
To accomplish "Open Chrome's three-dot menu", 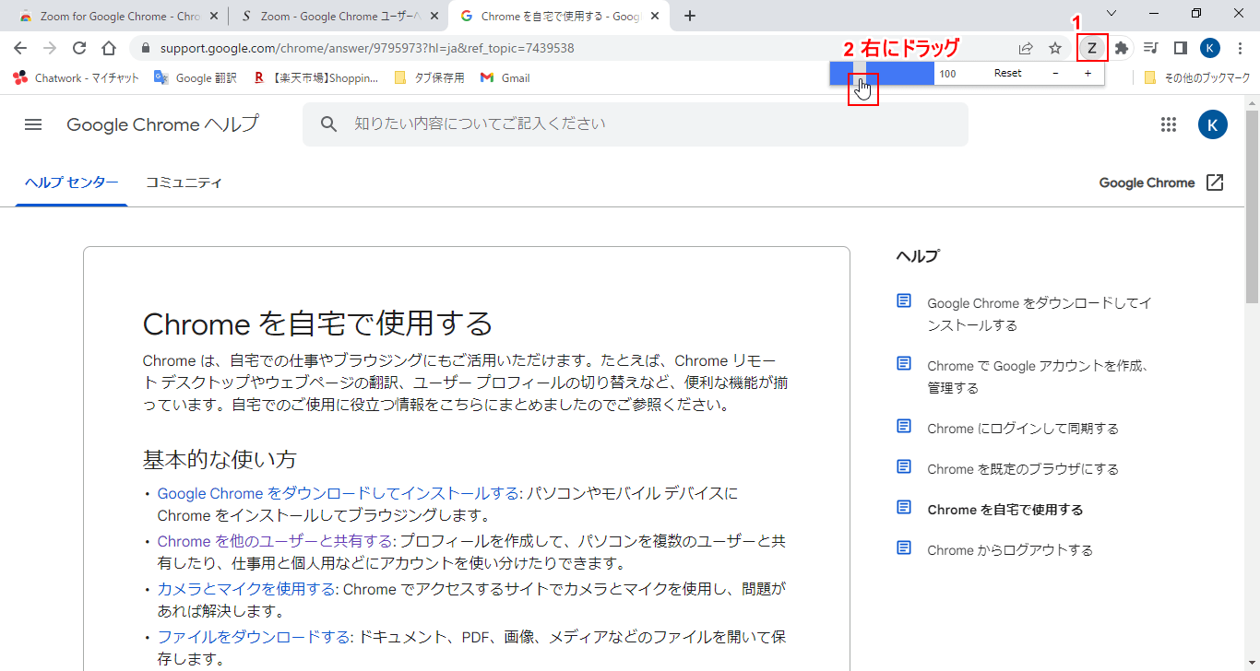I will 1239,48.
